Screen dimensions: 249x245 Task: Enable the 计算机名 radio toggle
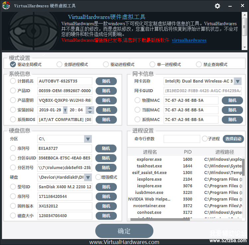pos(13,81)
